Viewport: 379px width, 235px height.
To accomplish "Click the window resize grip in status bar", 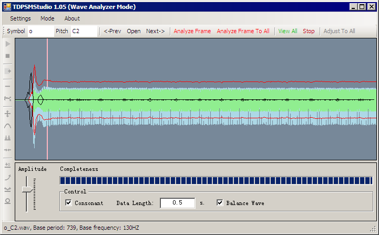I will pos(373,229).
